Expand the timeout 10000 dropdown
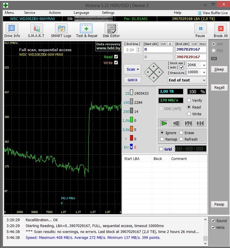This screenshot has height=248, width=230. pos(204,72)
